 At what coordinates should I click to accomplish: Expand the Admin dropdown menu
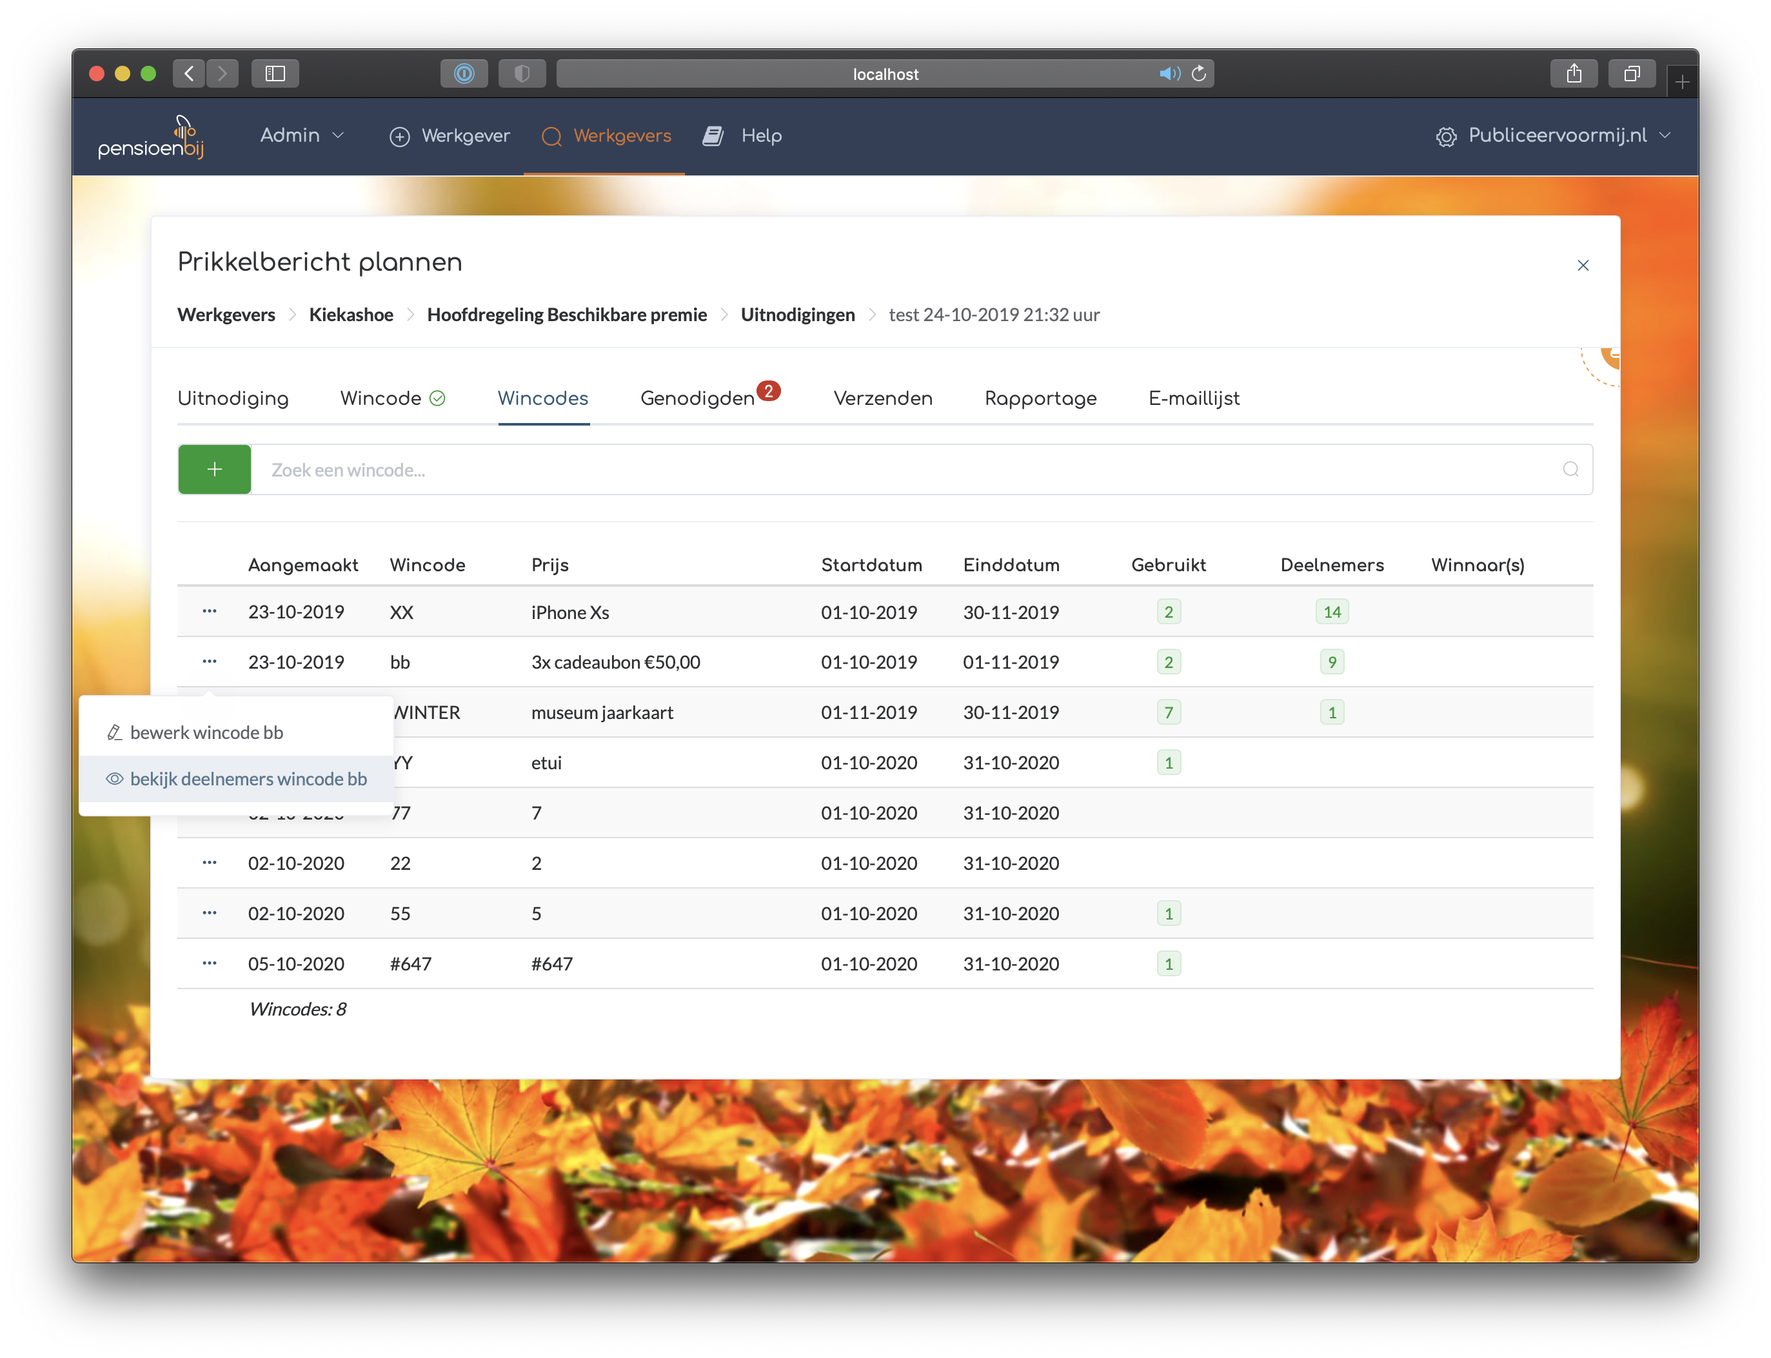click(x=301, y=136)
